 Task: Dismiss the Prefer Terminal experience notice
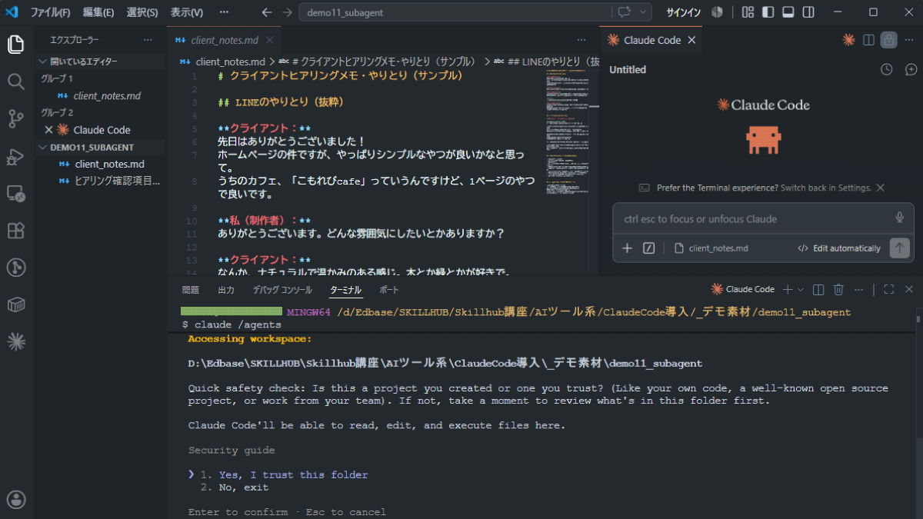click(x=881, y=188)
